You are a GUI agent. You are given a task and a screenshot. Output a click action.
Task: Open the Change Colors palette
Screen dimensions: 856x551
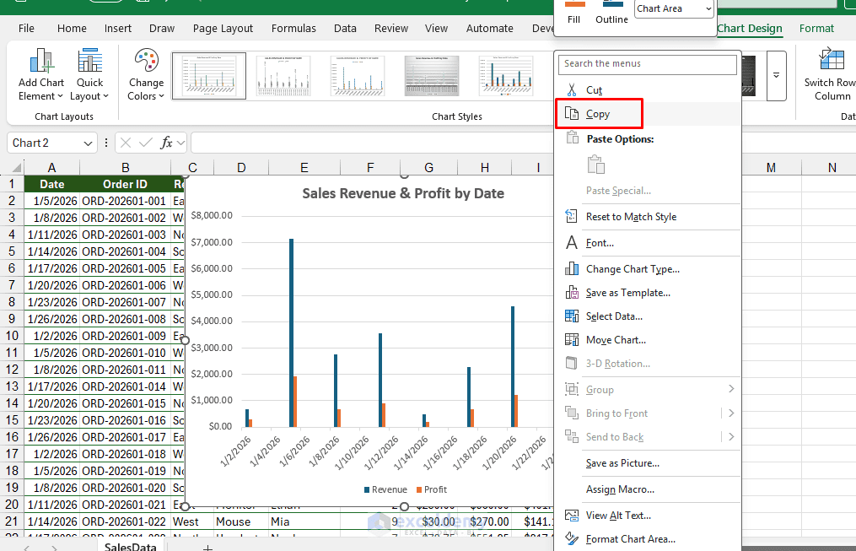(146, 75)
